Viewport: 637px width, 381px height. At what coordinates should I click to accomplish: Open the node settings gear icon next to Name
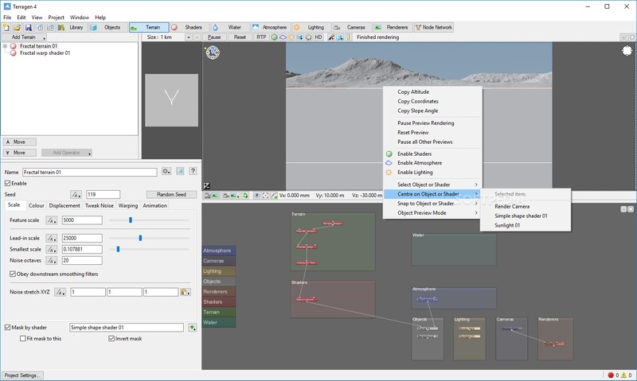(166, 171)
